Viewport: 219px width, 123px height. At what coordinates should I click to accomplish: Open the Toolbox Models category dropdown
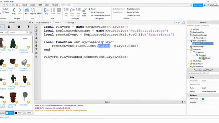point(3,32)
